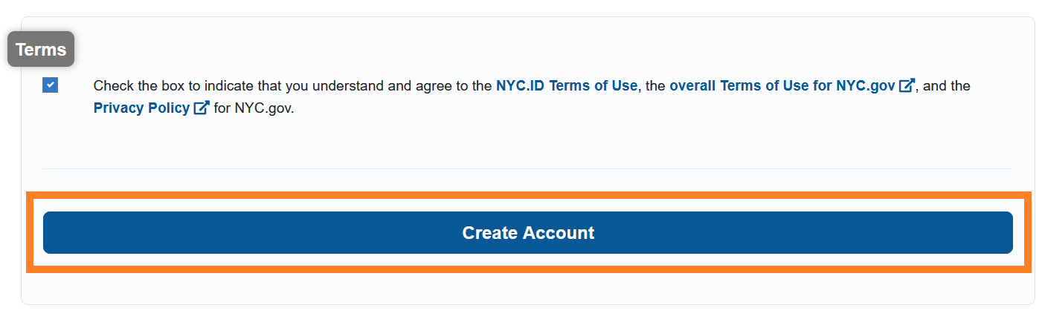The height and width of the screenshot is (325, 1042).
Task: Click the words 'and the' before Privacy Policy
Action: tap(946, 86)
